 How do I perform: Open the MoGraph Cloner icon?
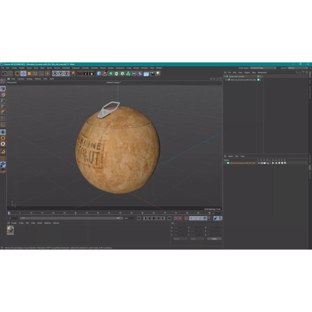click(128, 73)
